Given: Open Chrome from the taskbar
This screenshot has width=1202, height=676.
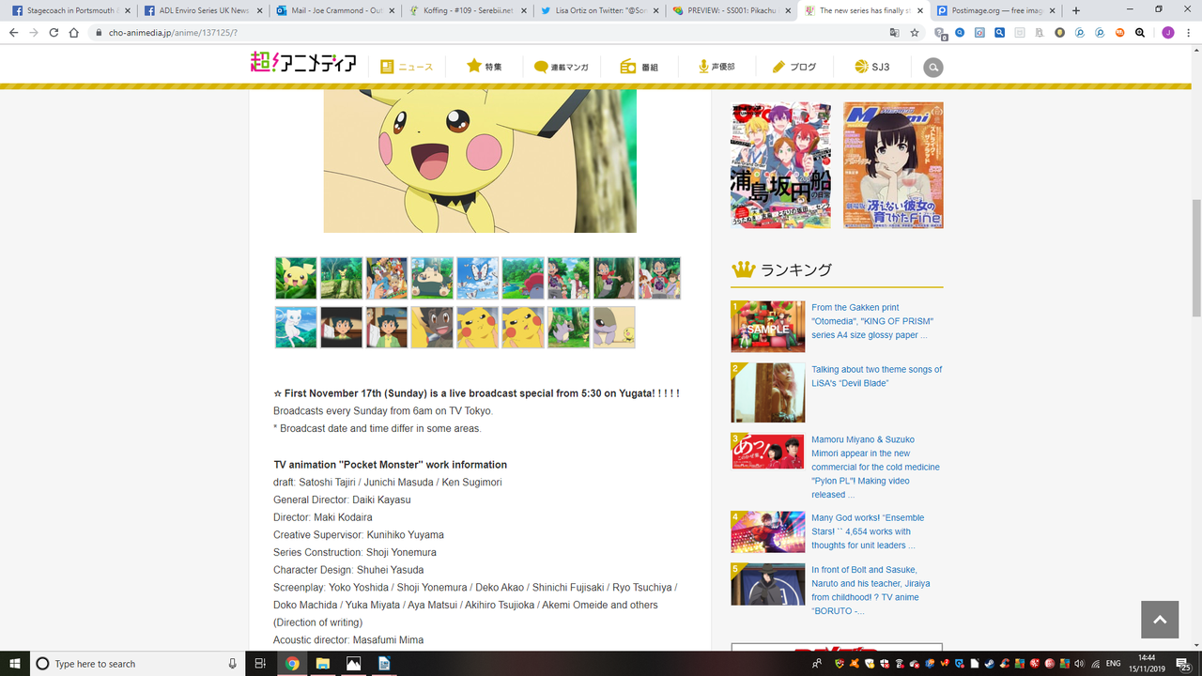Looking at the screenshot, I should 292,663.
